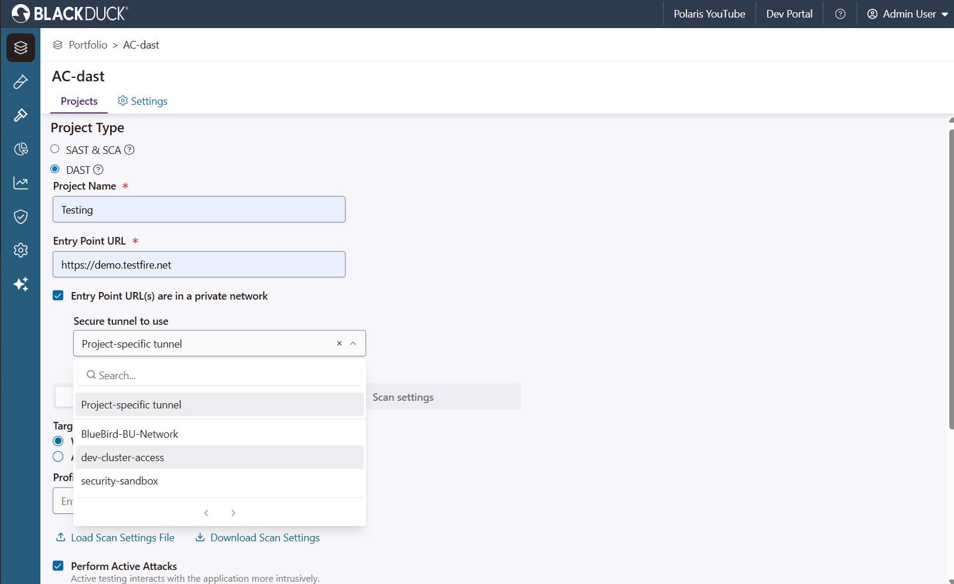Open the Portfolio layers icon in sidebar
Screen dimensions: 954x584
click(20, 47)
